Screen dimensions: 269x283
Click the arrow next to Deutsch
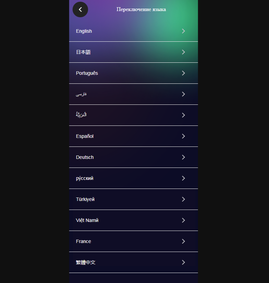click(183, 157)
